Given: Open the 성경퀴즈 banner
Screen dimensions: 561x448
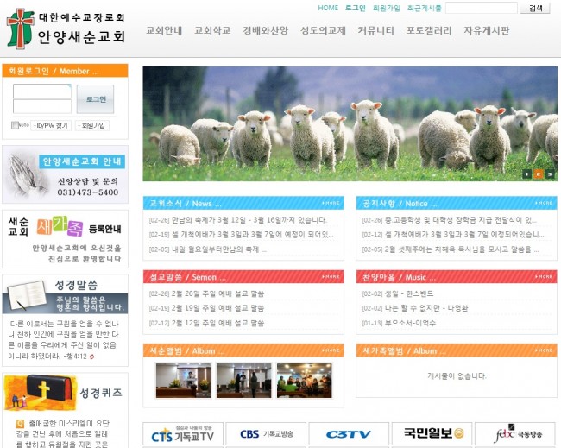Looking at the screenshot, I should (x=65, y=393).
